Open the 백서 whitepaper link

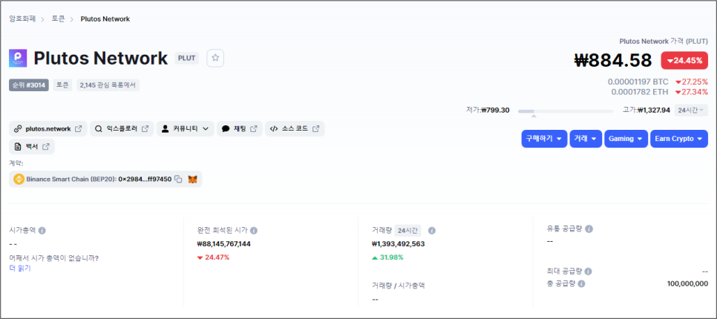point(32,147)
